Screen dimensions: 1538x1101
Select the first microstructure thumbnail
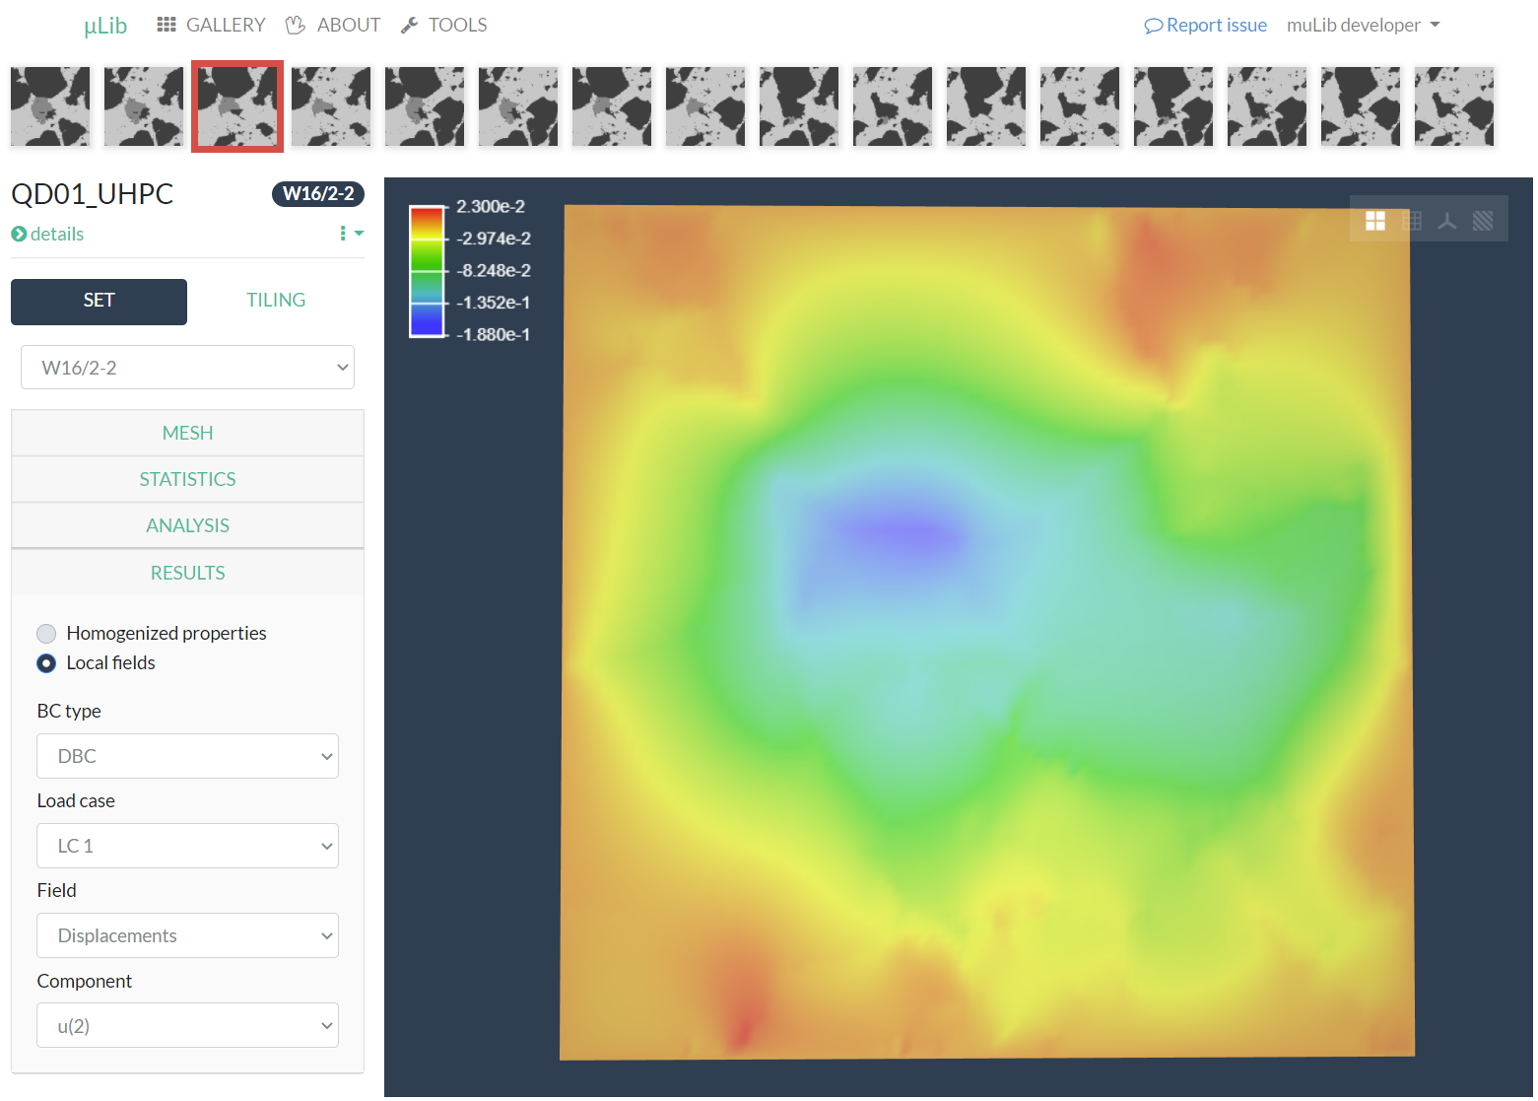[50, 106]
